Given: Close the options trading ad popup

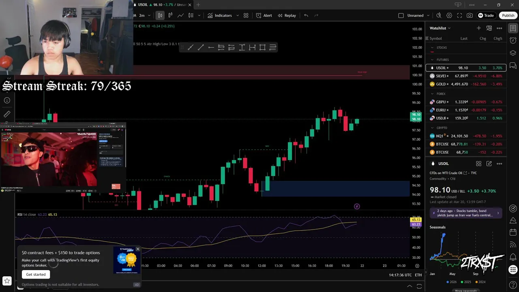Looking at the screenshot, I should point(137,249).
